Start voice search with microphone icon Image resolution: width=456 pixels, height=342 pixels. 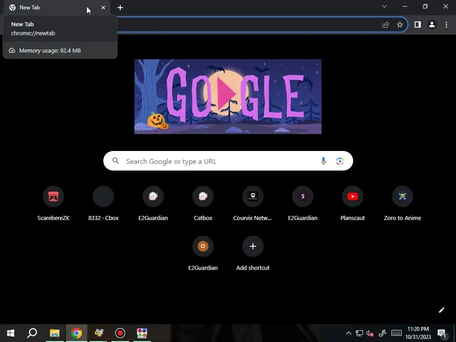(323, 161)
